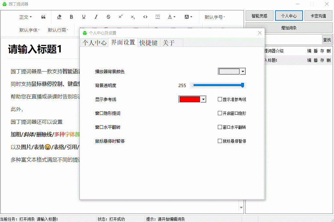Expand the 正文 paragraph style dropdown

[26, 17]
